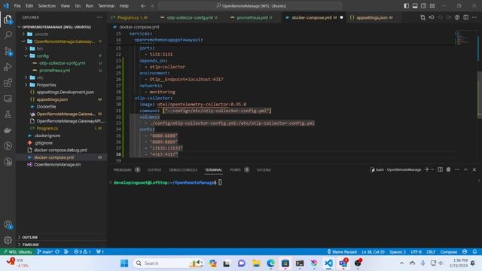
Task: Open the Selection menu
Action: click(x=47, y=6)
